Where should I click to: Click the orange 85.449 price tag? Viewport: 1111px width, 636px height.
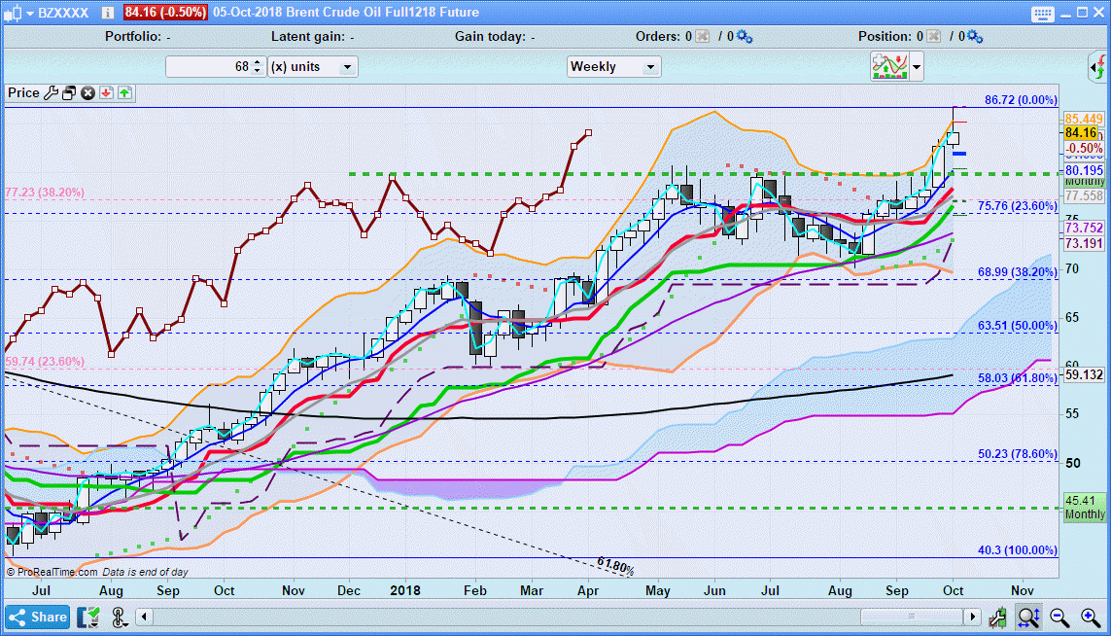point(1084,119)
